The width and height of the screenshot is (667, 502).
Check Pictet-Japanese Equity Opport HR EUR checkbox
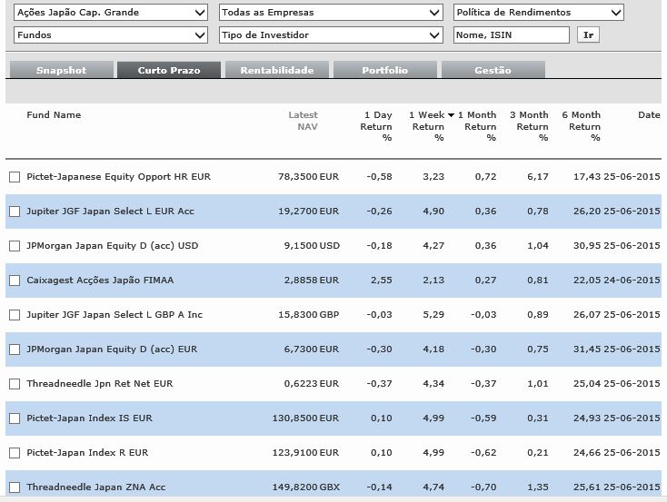15,177
